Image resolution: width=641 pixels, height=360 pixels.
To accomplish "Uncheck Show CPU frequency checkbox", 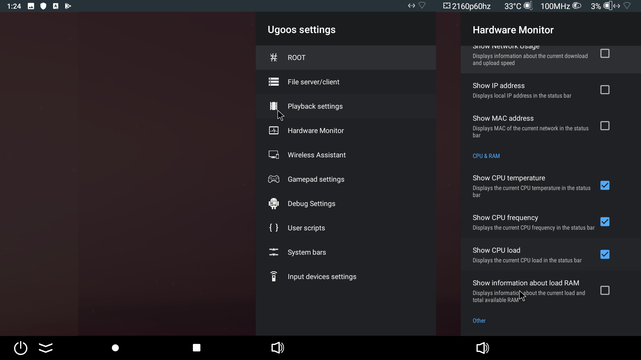I will click(605, 222).
